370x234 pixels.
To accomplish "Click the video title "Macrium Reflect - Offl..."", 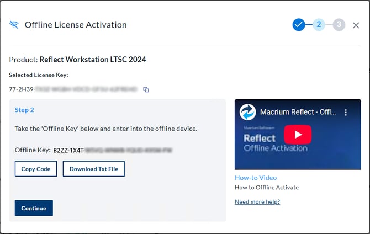I will pyautogui.click(x=298, y=112).
